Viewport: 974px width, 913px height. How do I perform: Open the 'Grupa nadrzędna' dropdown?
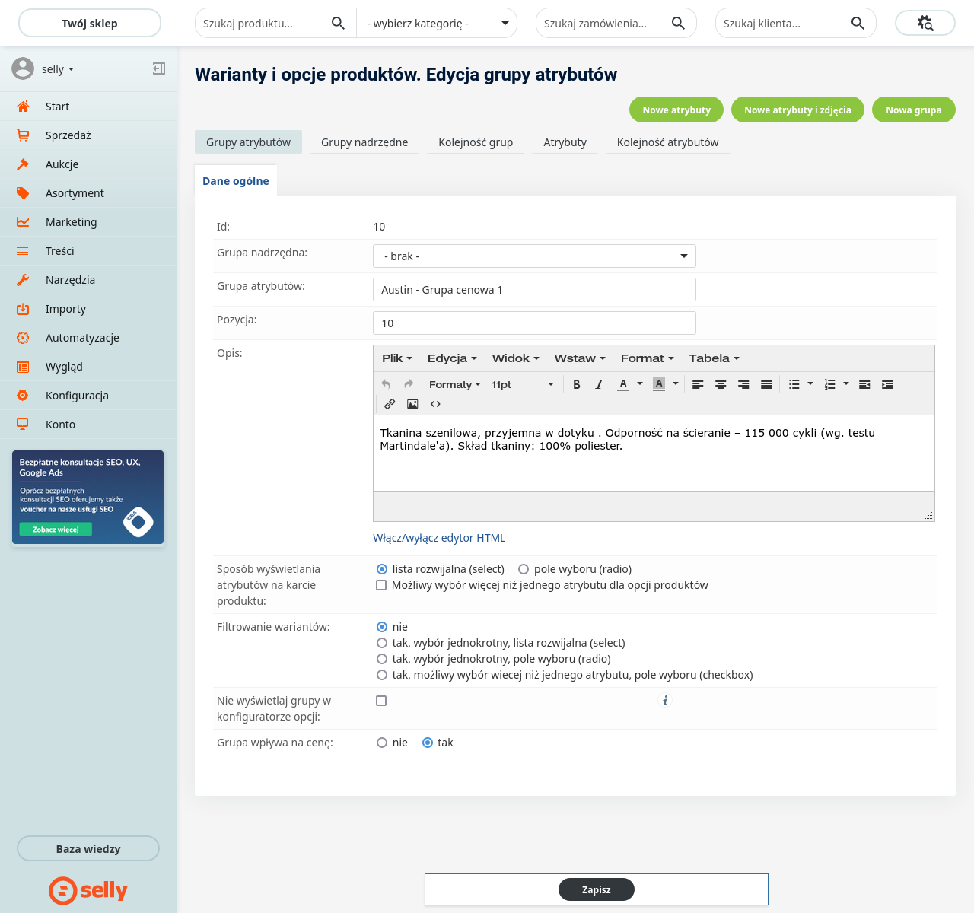[x=534, y=256]
